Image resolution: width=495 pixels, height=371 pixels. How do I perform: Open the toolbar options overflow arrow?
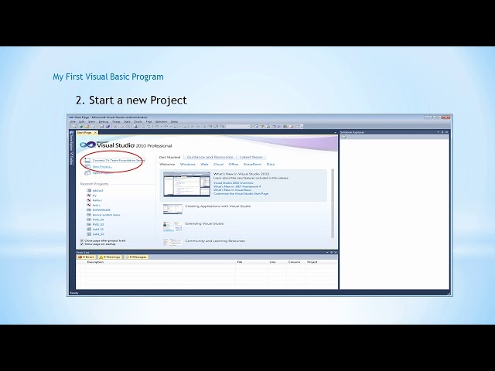pos(302,127)
